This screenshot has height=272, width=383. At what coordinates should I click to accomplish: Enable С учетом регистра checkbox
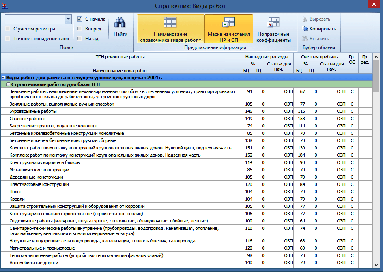pos(8,28)
